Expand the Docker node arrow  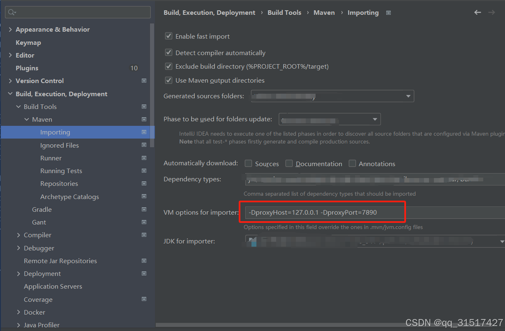click(18, 312)
